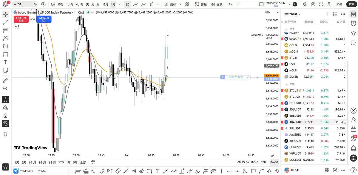Screen dimensions: 358x175
Task: Select the 12月 interval
Action: (105, 4)
